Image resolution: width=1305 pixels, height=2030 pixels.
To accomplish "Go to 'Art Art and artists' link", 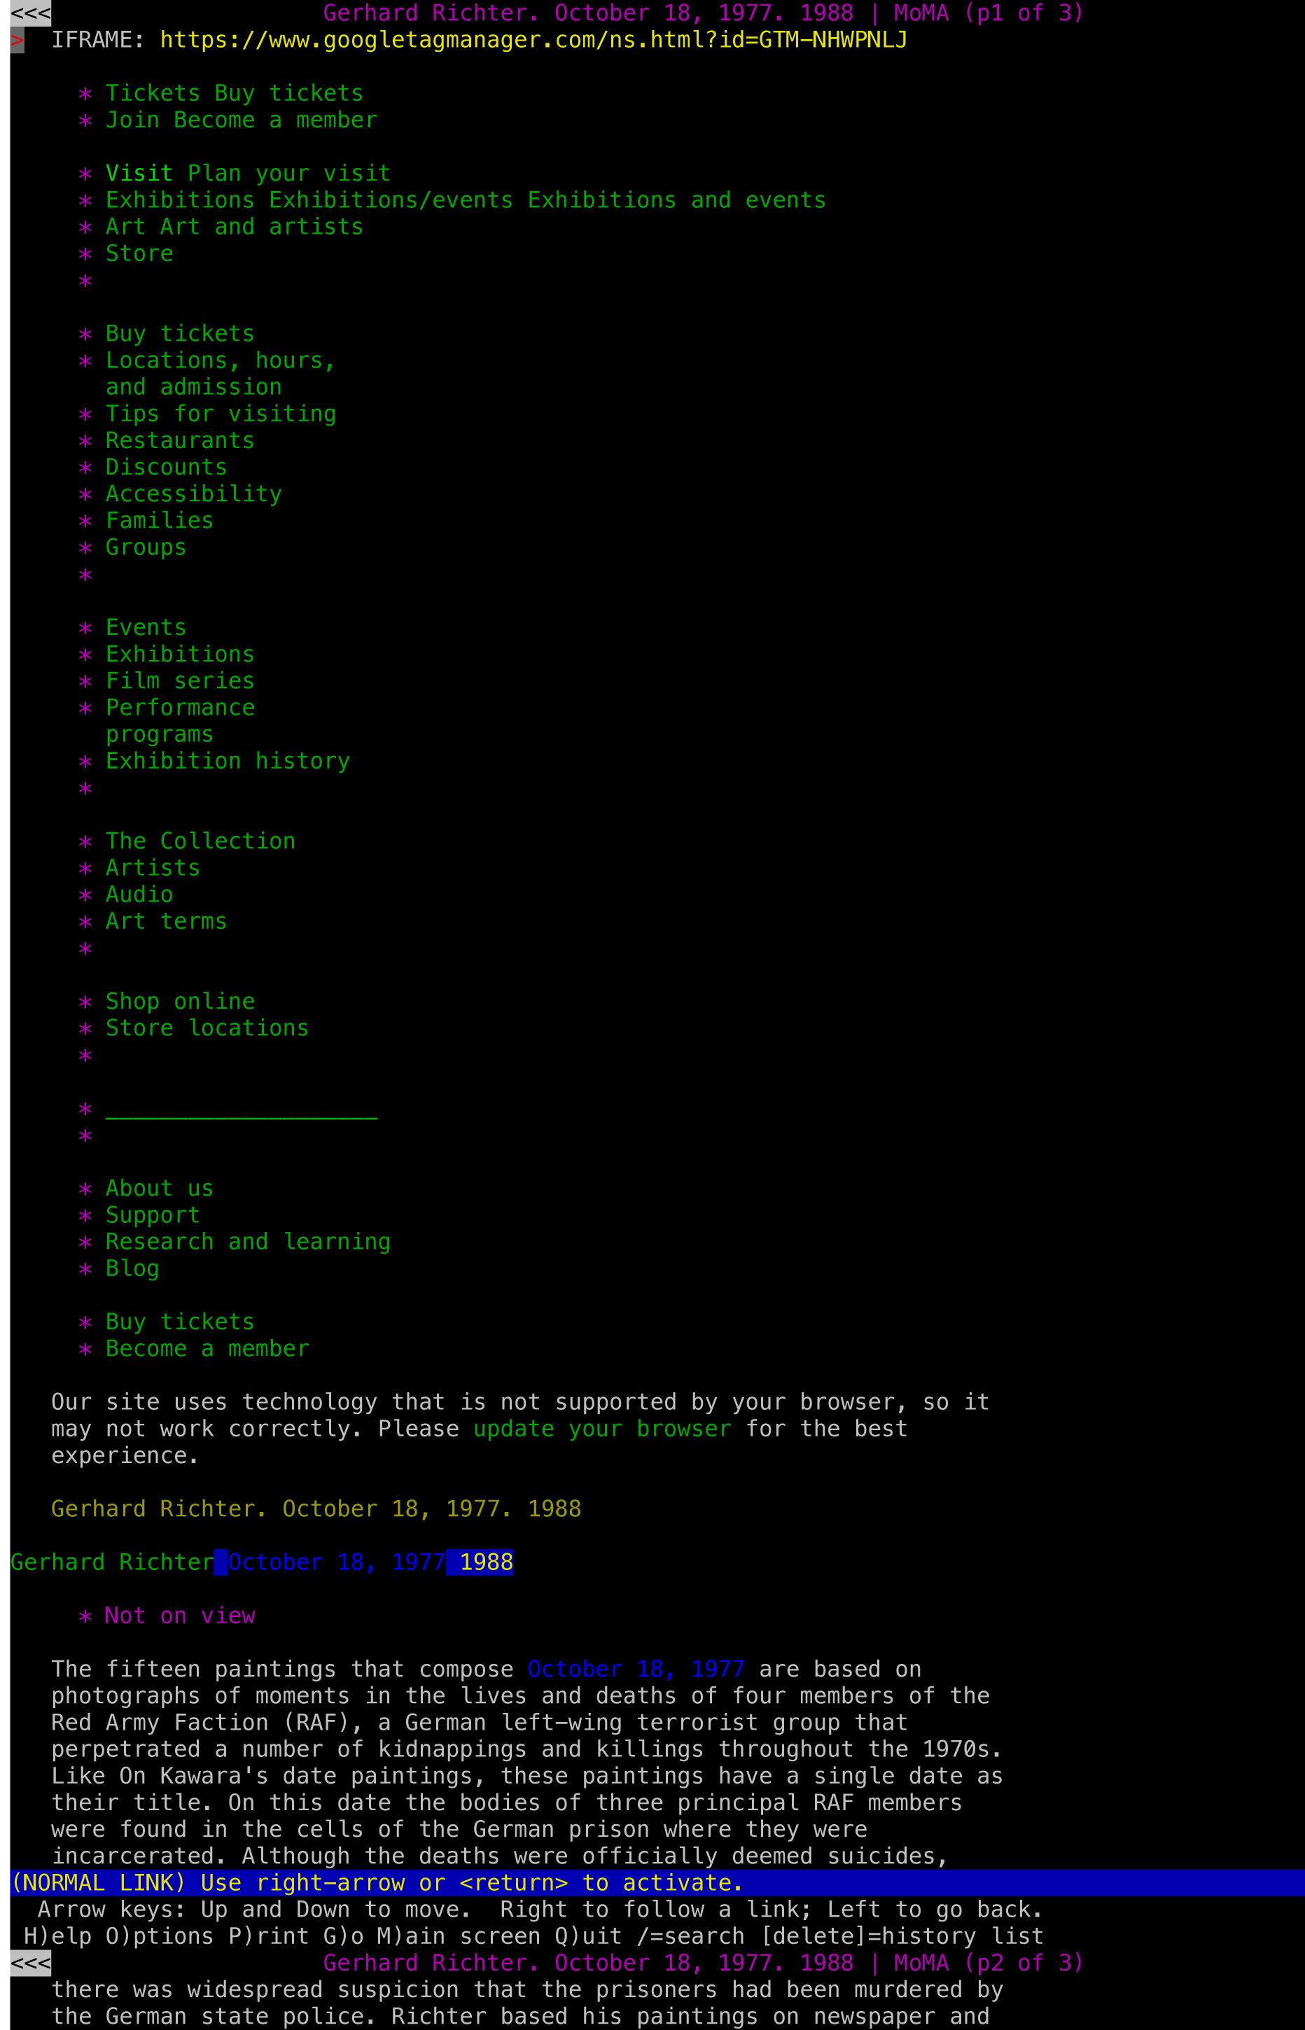I will (x=234, y=227).
